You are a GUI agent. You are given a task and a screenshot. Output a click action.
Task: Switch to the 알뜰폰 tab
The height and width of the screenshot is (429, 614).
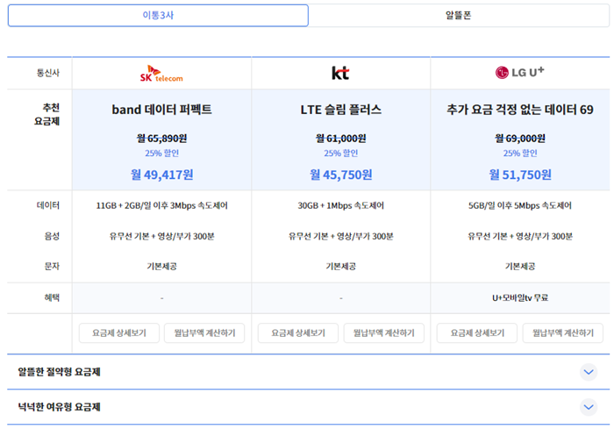pyautogui.click(x=459, y=15)
